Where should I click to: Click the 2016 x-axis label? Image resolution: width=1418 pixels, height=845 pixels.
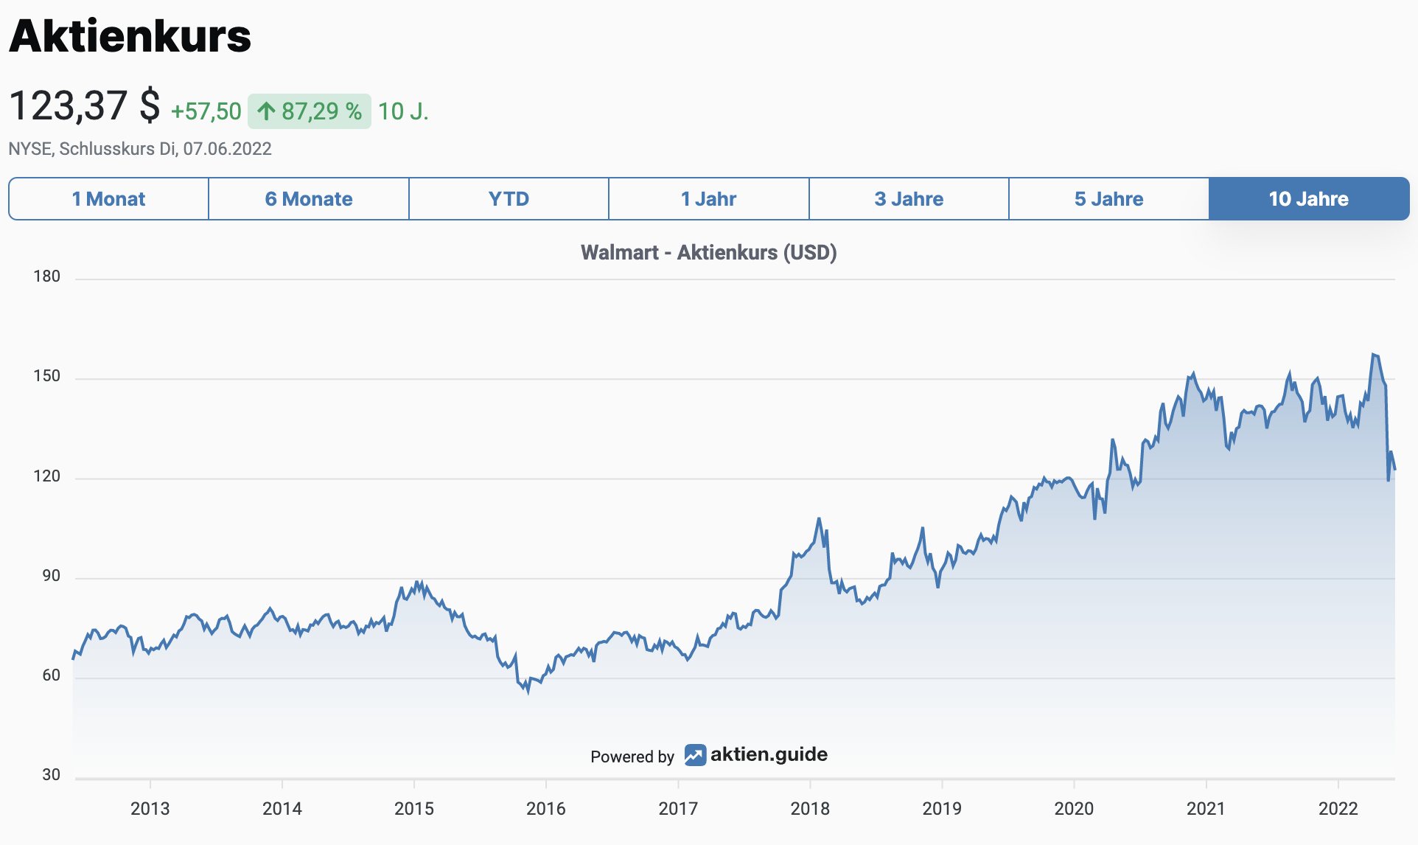coord(546,809)
